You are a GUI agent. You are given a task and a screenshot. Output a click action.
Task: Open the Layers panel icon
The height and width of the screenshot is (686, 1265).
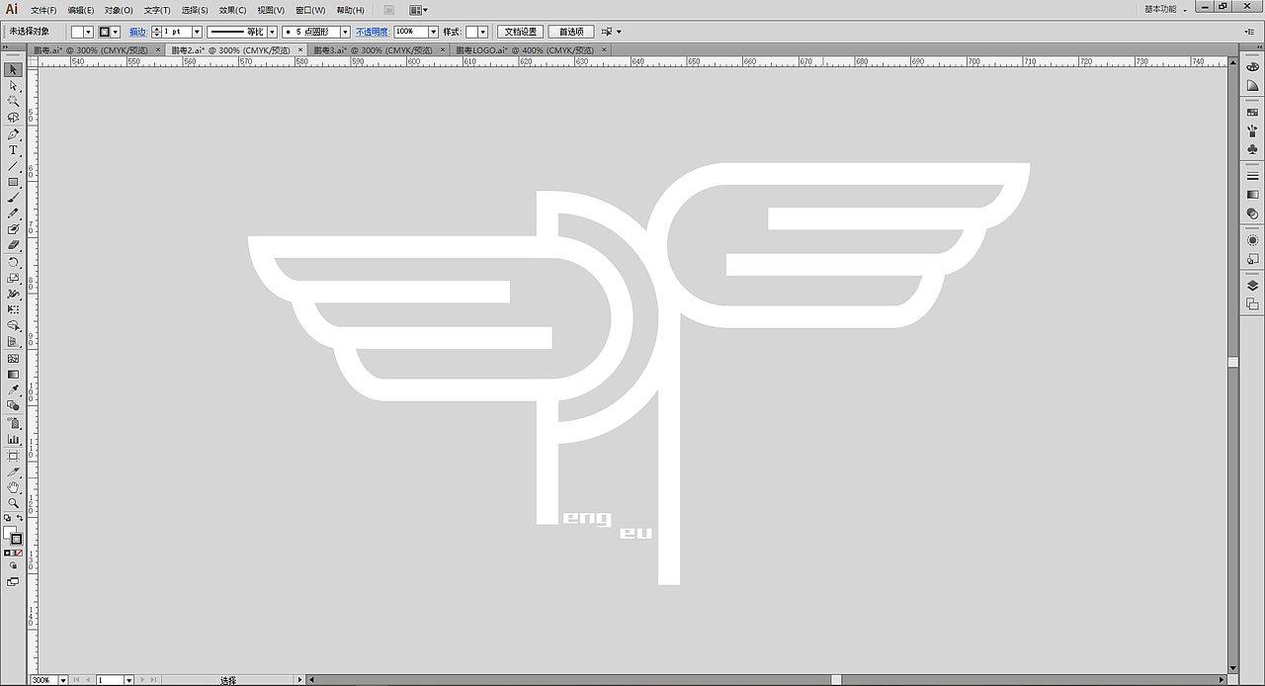(1252, 286)
